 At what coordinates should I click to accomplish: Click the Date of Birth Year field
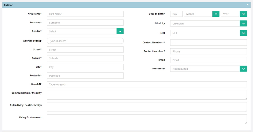pyautogui.click(x=230, y=14)
